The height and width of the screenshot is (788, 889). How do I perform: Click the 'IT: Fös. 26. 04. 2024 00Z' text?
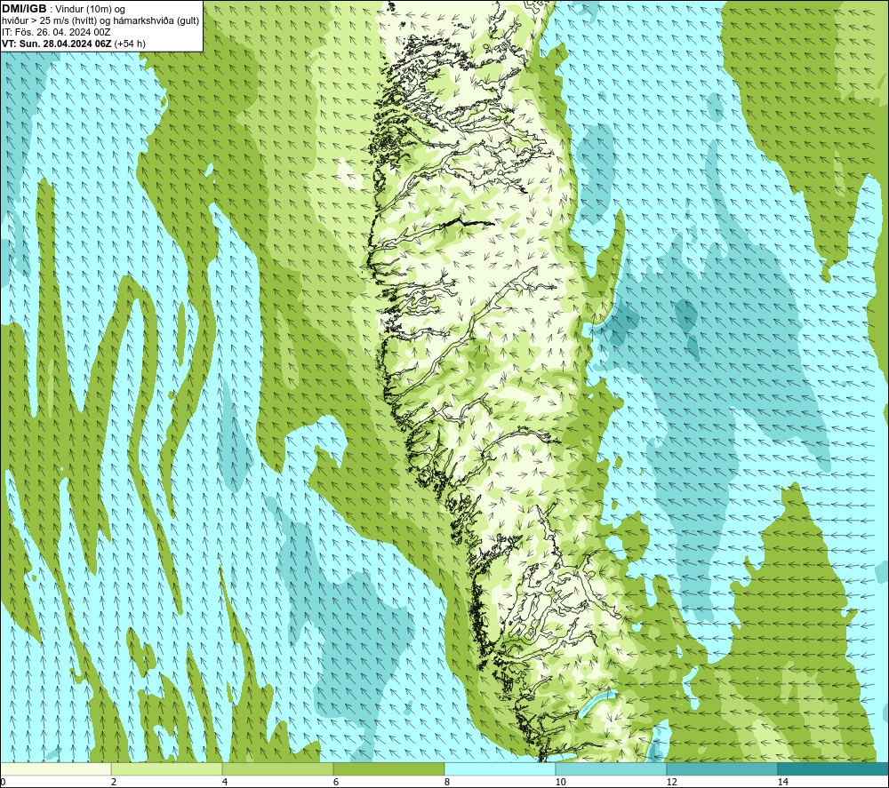[56, 32]
